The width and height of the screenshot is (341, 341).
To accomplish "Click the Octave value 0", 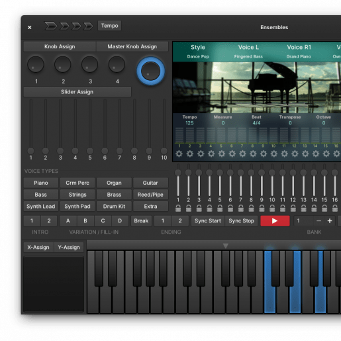I will click(x=324, y=123).
